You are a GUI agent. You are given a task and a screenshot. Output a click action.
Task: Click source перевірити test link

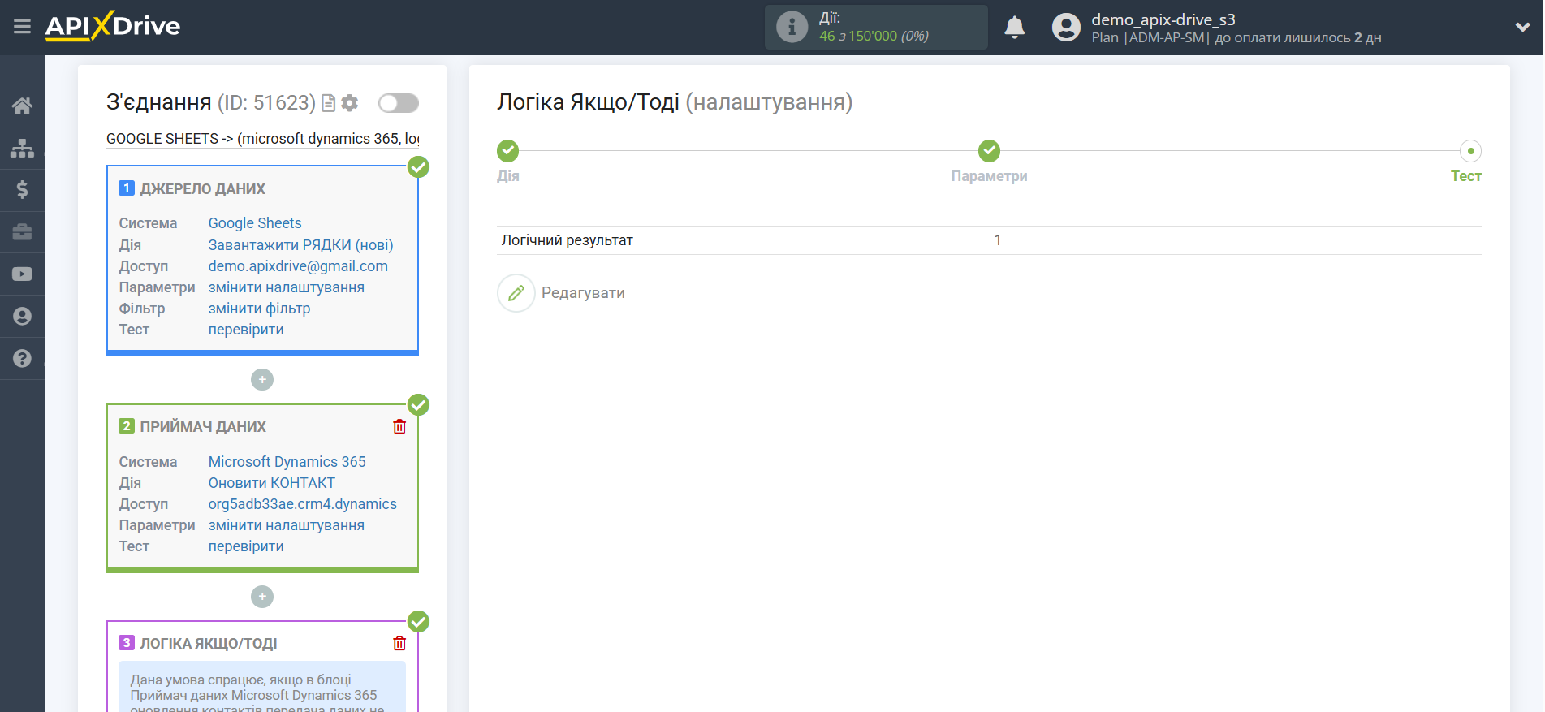[246, 330]
